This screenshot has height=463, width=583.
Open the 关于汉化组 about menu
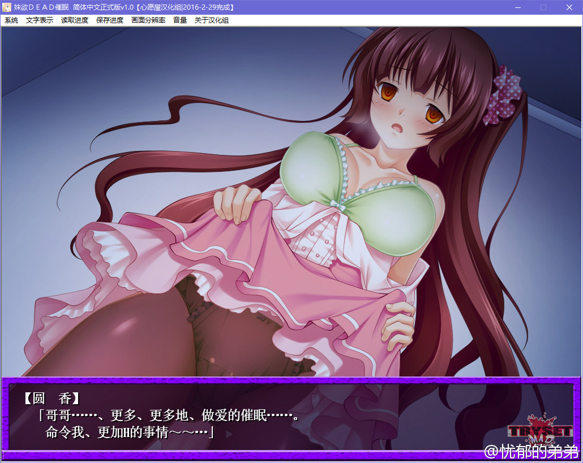pos(212,20)
